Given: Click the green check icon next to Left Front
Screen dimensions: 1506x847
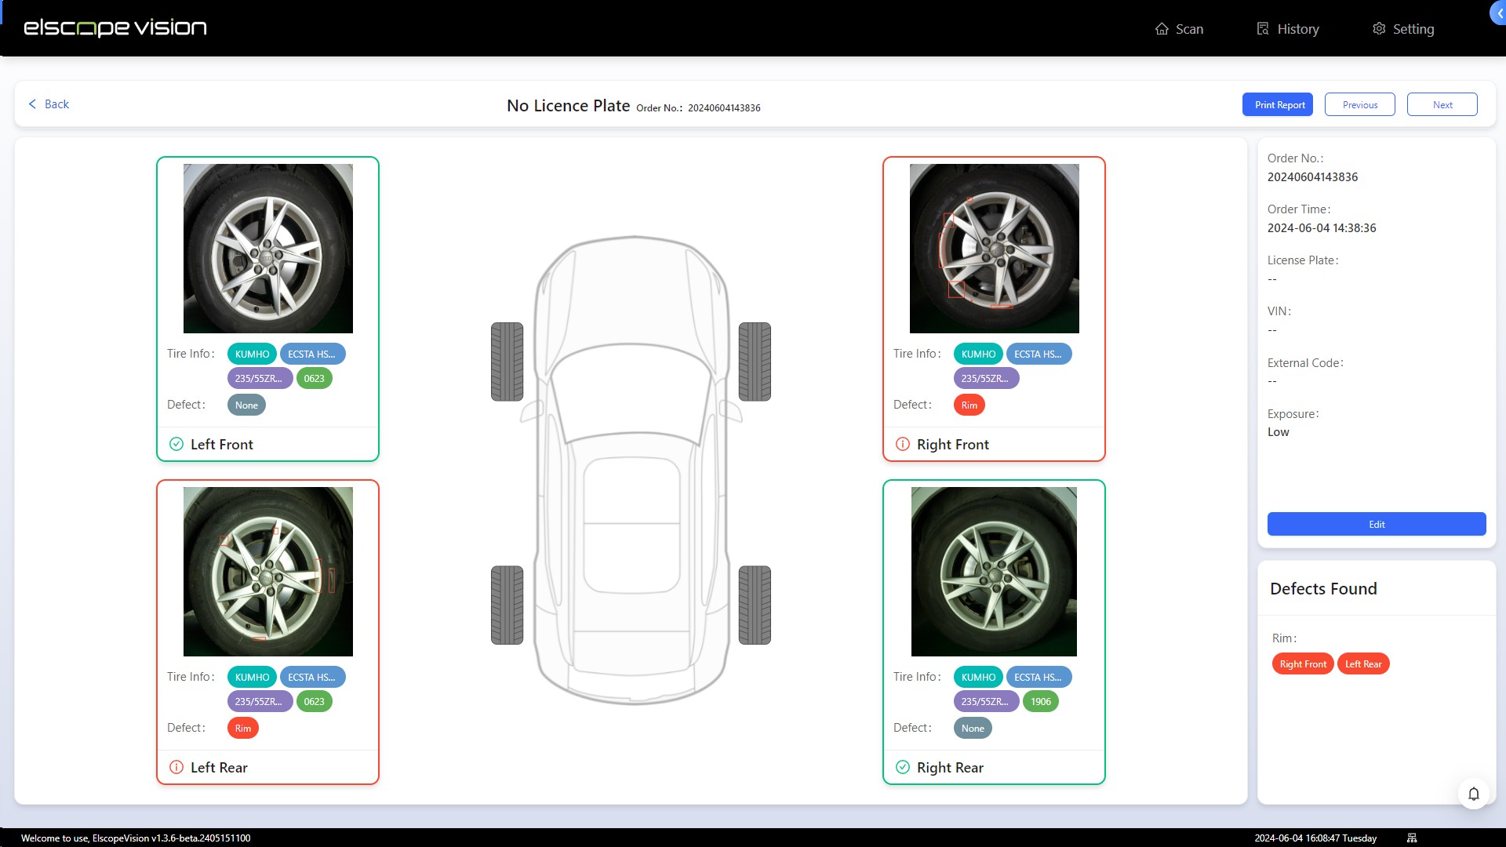Looking at the screenshot, I should [x=176, y=444].
